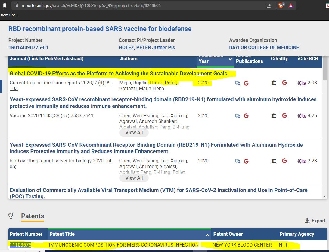This screenshot has height=252, width=329.
Task: Export the patents list
Action: coord(315,221)
